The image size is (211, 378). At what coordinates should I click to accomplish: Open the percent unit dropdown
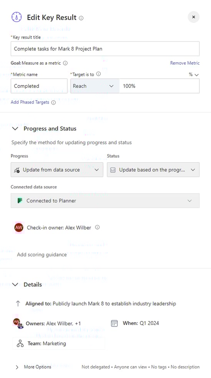(x=194, y=75)
